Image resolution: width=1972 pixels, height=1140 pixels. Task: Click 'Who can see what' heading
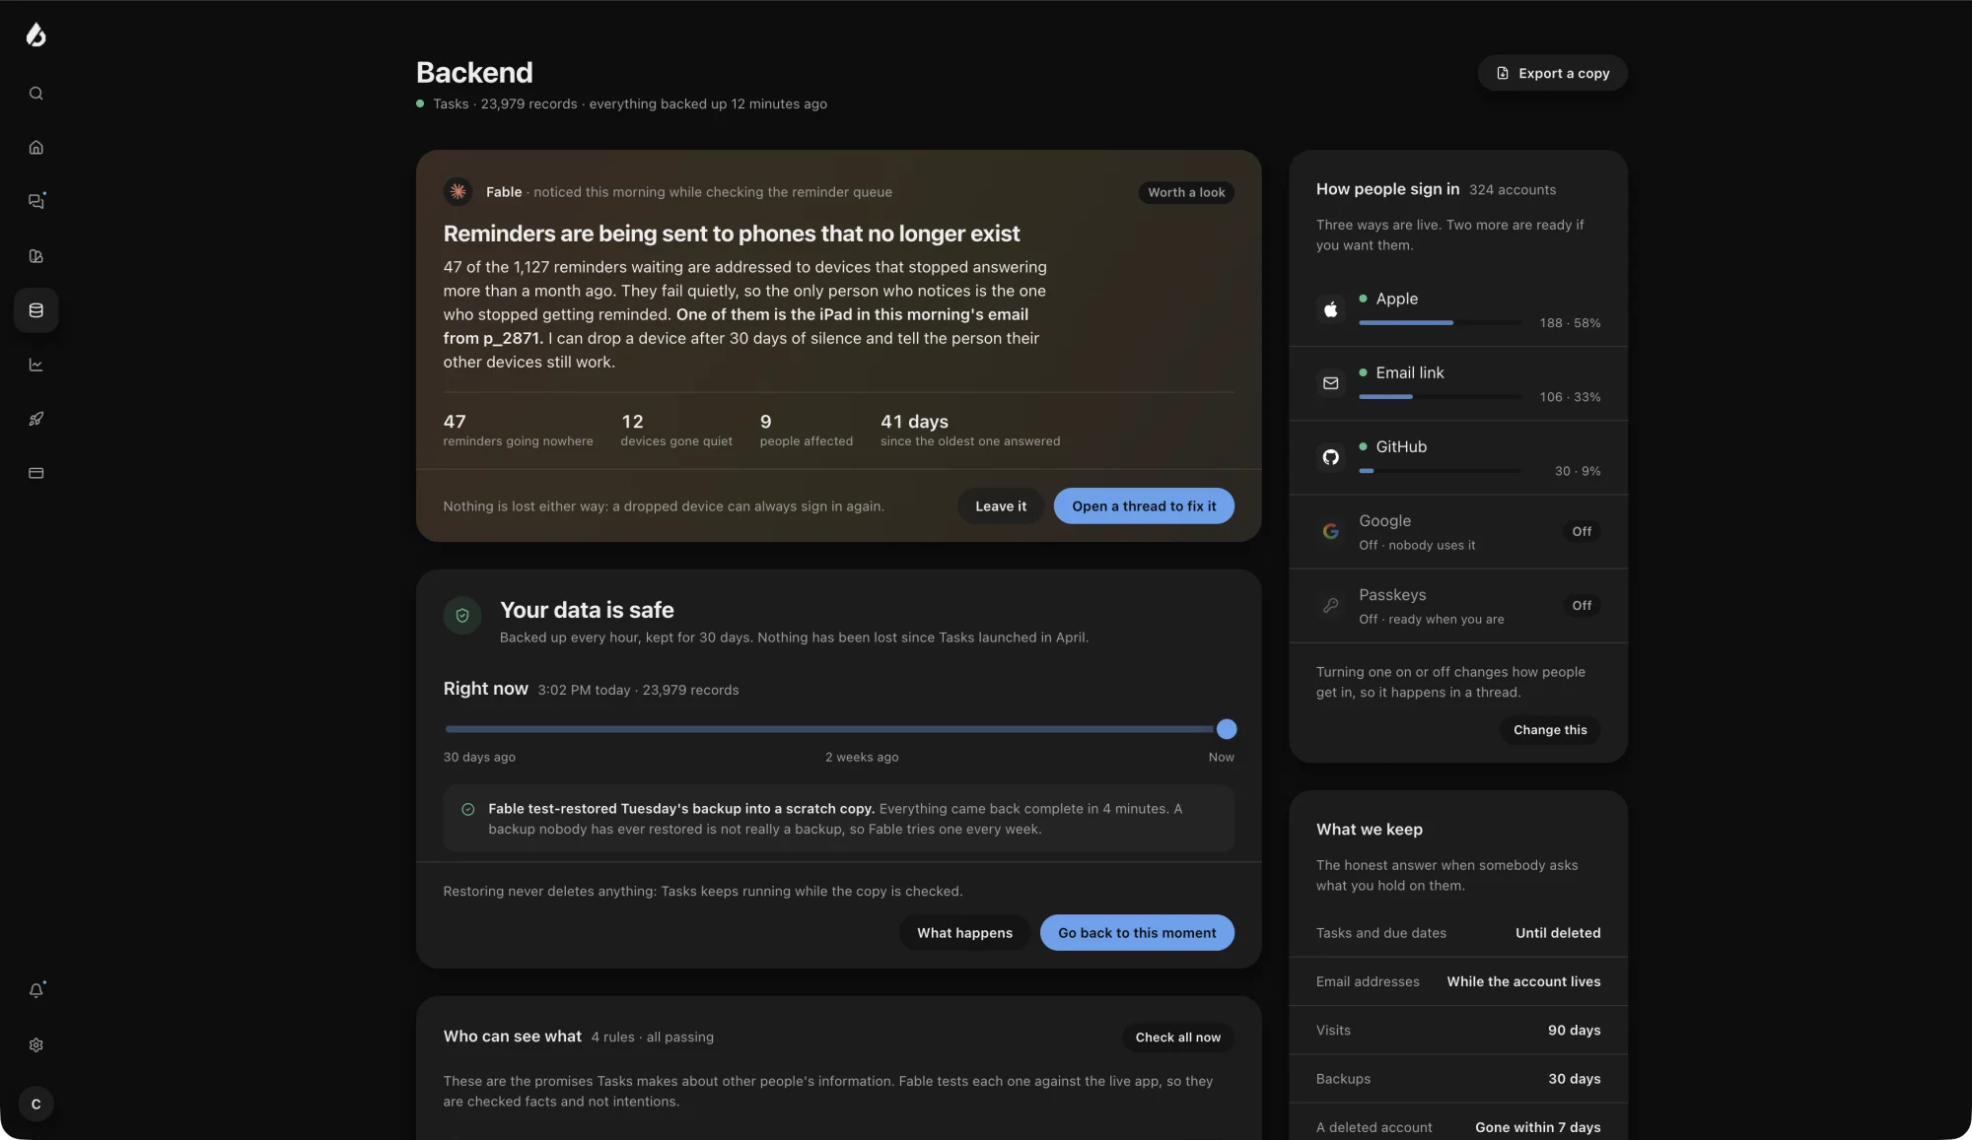[512, 1037]
